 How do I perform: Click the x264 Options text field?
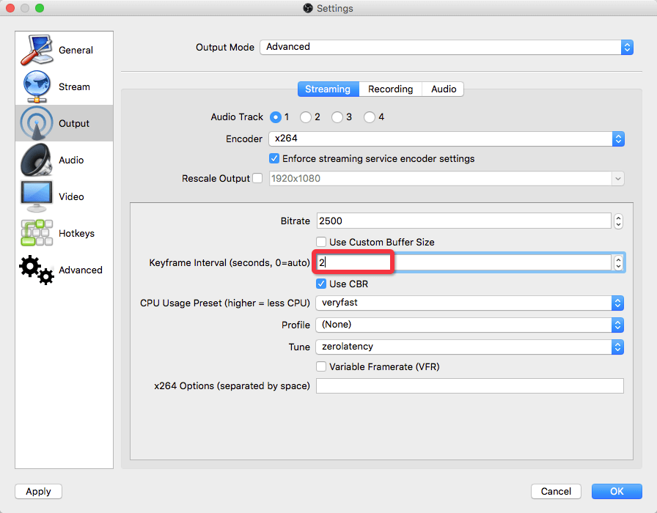tap(470, 385)
